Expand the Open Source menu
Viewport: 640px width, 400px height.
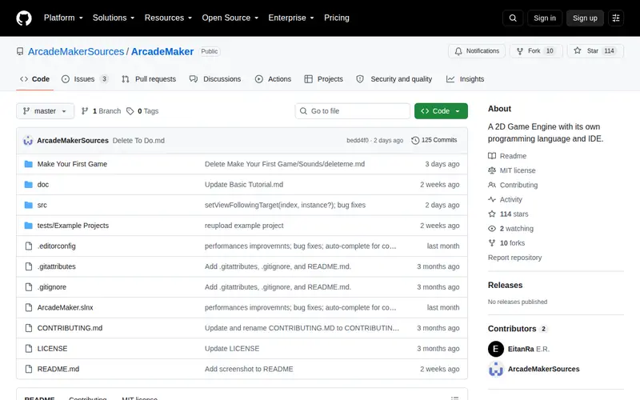point(230,18)
